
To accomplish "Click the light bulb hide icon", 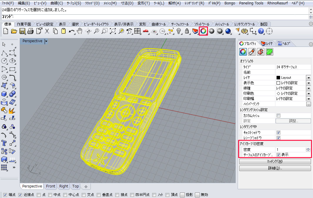I will (x=179, y=31).
